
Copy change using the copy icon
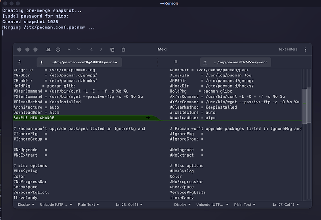coord(112,49)
